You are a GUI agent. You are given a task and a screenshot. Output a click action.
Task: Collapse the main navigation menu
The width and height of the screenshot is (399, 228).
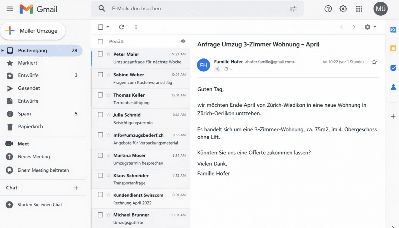10,9
